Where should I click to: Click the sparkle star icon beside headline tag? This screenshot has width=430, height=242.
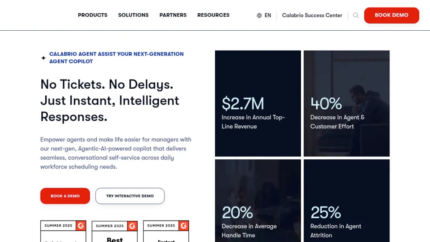[43, 58]
